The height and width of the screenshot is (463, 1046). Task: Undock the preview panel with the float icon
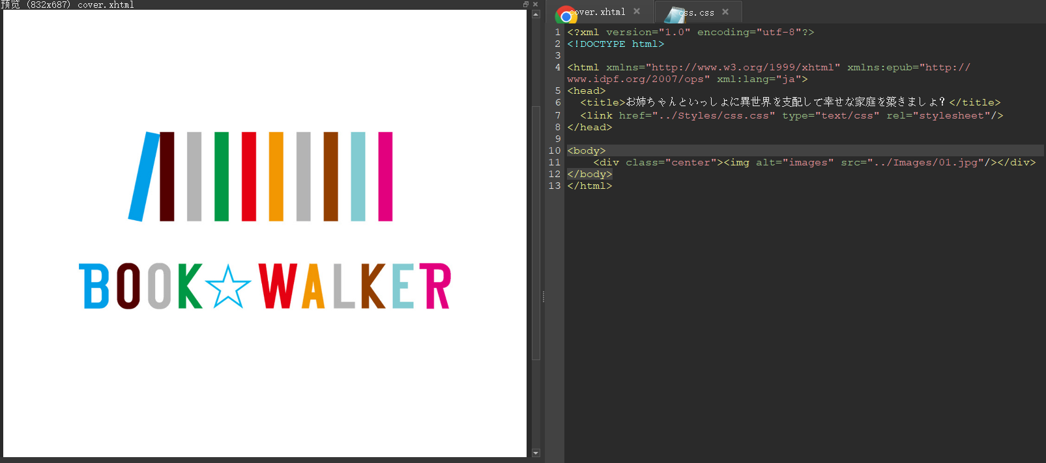526,5
